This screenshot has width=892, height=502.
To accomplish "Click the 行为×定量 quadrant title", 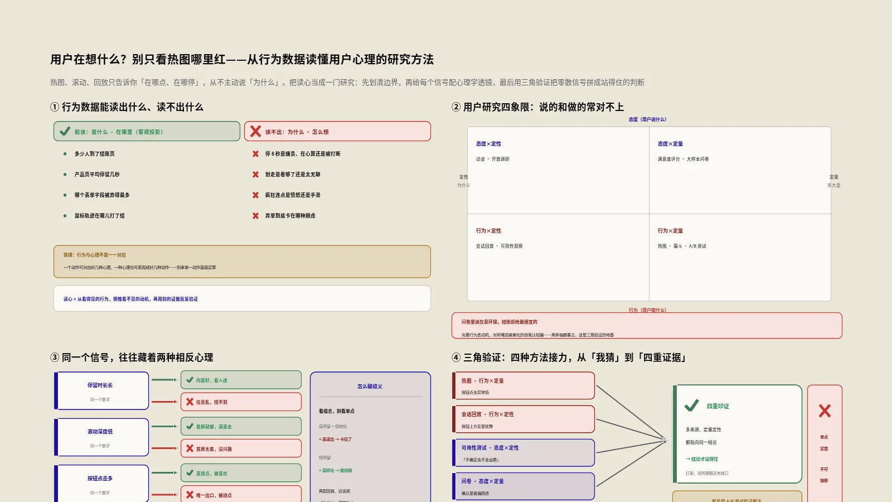I will point(670,231).
